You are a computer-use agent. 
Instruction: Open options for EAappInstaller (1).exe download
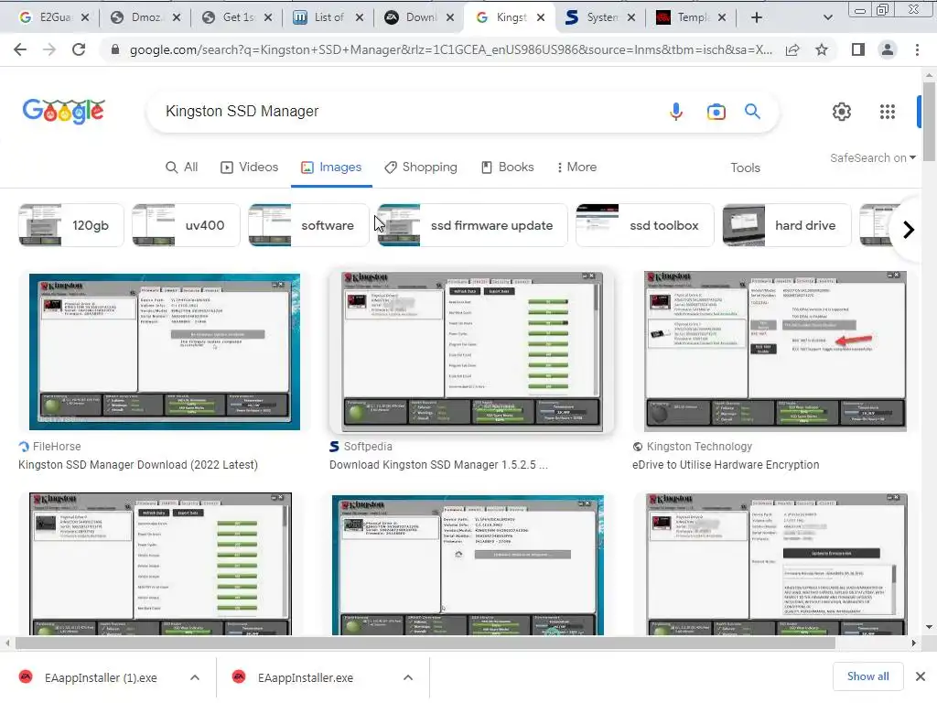coord(195,677)
